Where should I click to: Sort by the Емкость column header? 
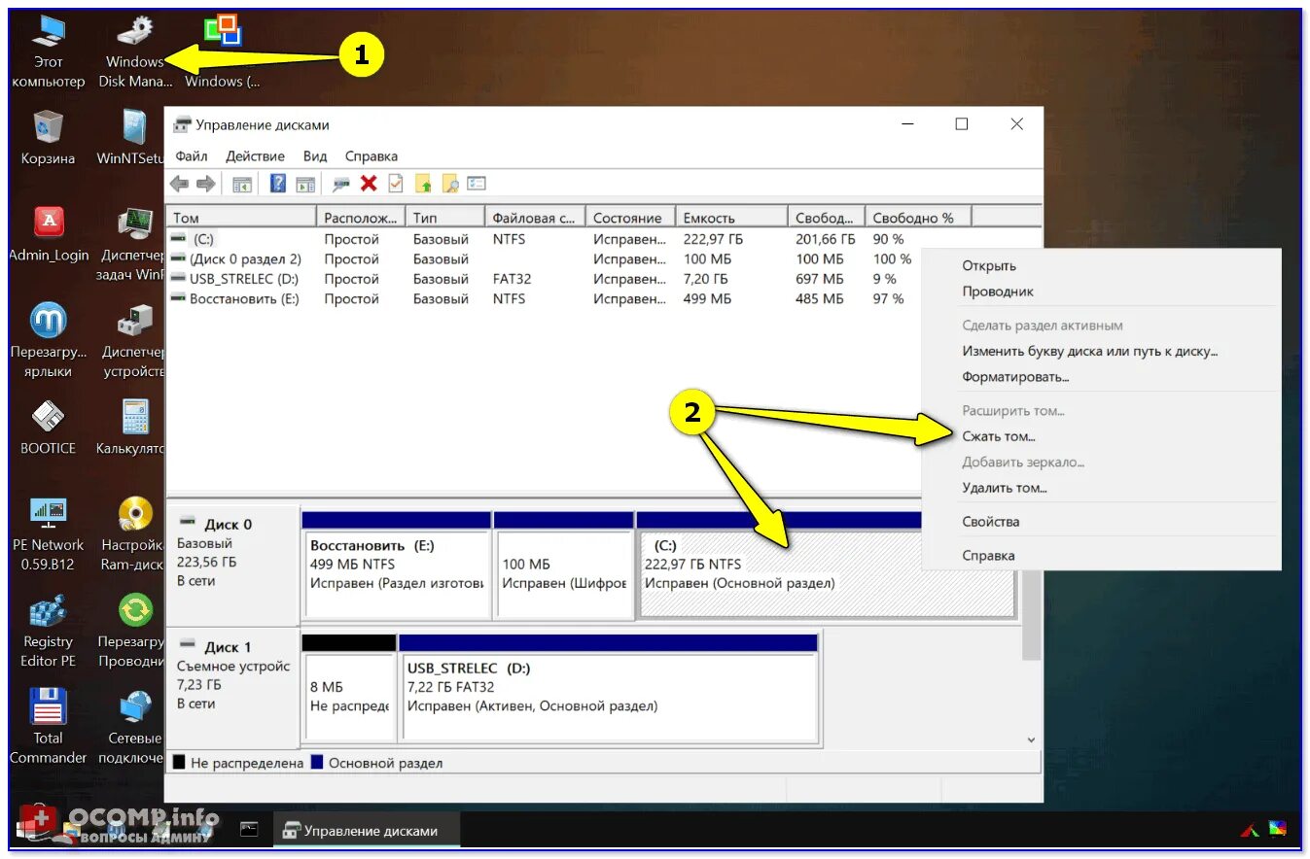click(x=730, y=218)
